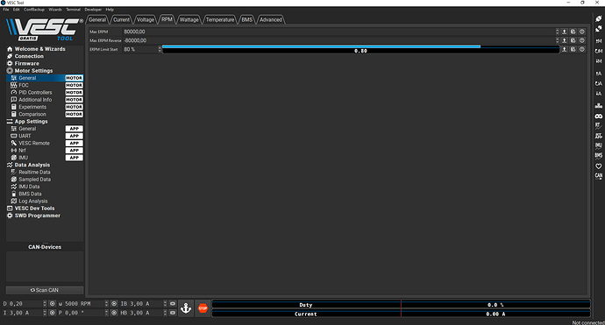
Task: Click the ERPM Limit Start progress bar
Action: (x=360, y=49)
